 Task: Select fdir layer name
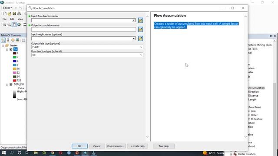pyautogui.click(x=16, y=49)
